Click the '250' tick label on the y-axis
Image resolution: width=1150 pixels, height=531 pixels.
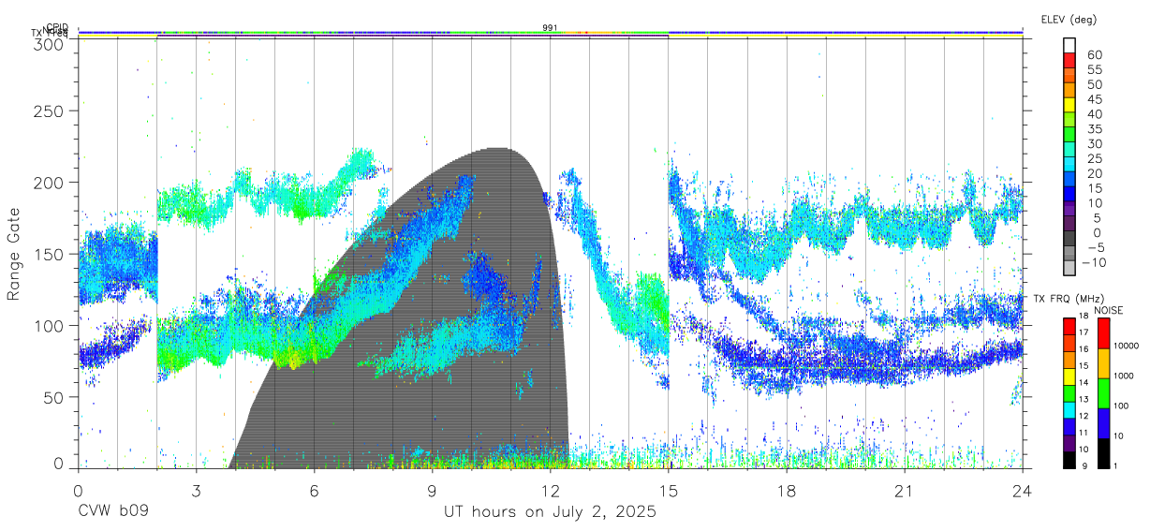coord(49,111)
